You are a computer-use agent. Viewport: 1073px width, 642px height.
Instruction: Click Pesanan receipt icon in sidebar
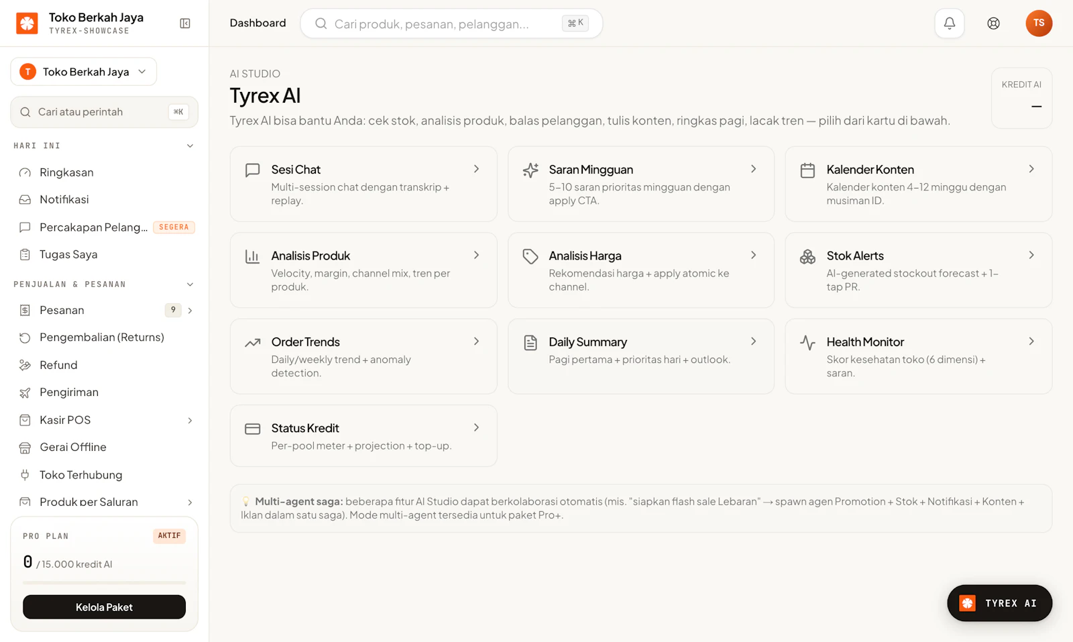point(25,310)
